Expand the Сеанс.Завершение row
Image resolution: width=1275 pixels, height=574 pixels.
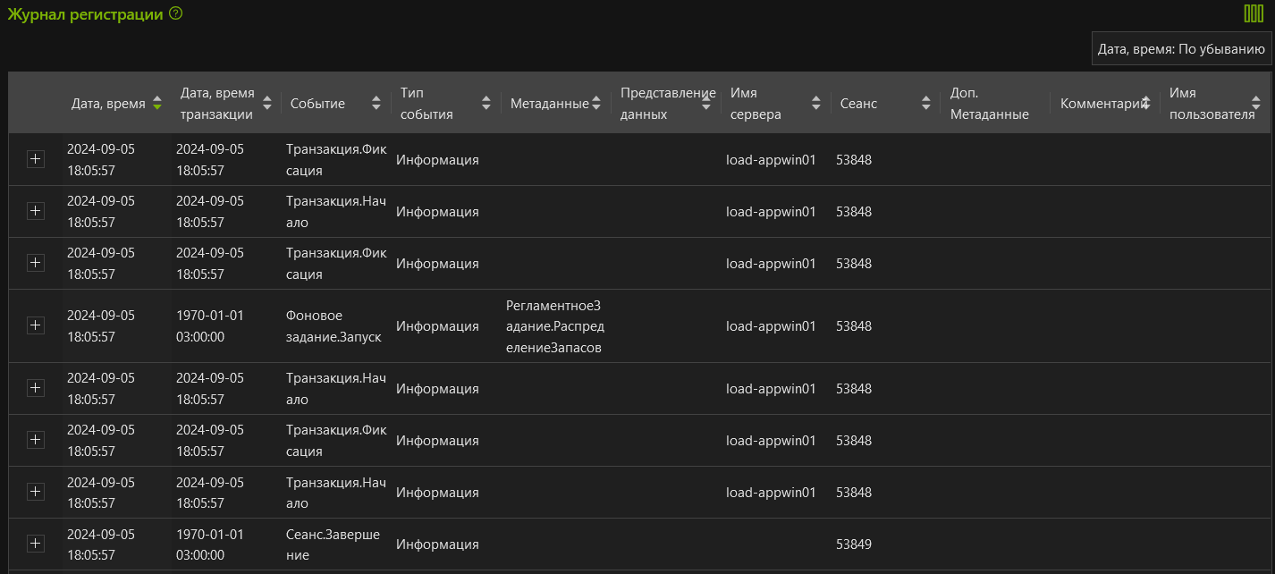coord(35,544)
